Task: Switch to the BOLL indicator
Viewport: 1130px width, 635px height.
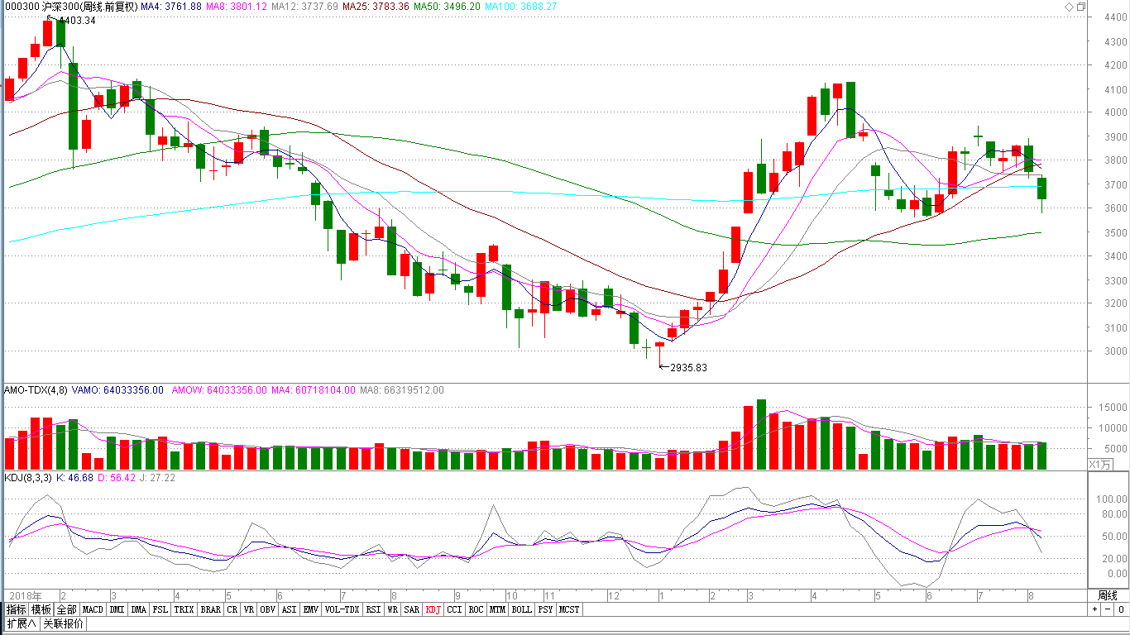Action: tap(521, 609)
